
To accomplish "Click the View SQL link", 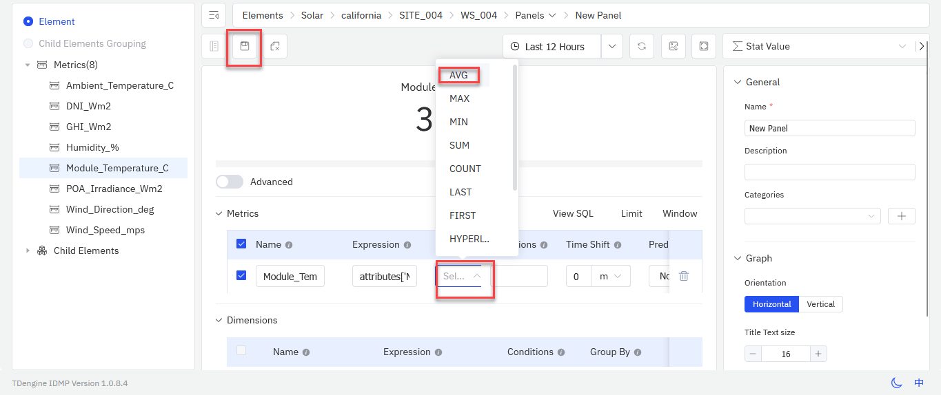I will pyautogui.click(x=572, y=213).
